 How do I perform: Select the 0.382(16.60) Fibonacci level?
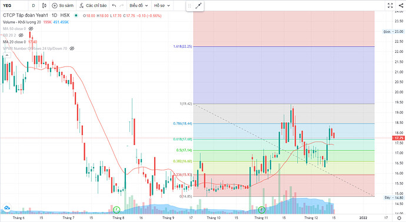click(182, 162)
